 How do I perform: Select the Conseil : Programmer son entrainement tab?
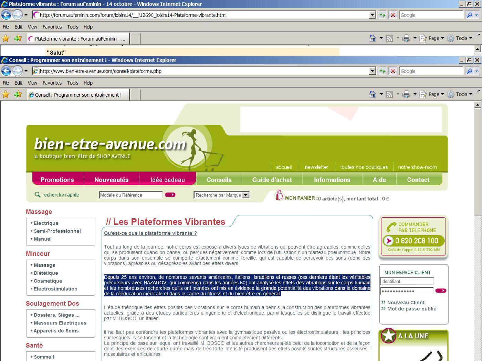[78, 95]
